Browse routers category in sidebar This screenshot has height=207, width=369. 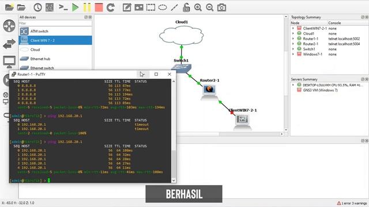(9, 25)
